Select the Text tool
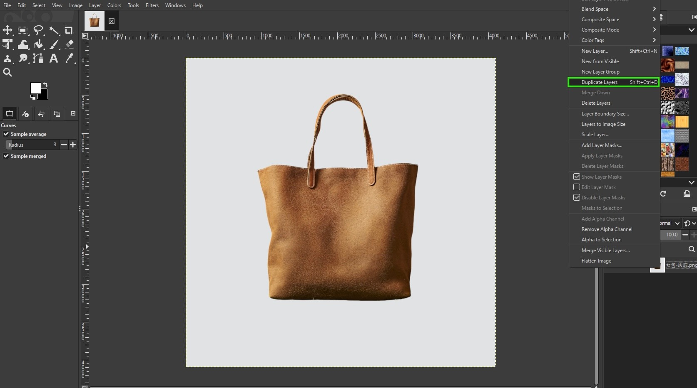Image resolution: width=697 pixels, height=388 pixels. (54, 58)
